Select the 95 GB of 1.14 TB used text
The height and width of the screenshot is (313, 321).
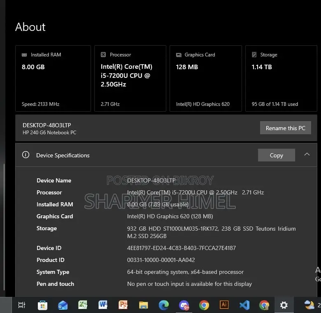[275, 104]
